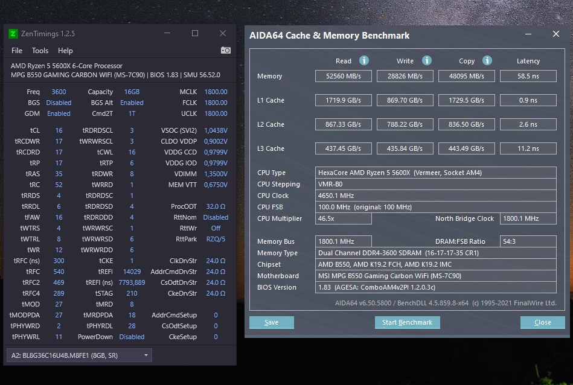Click the PowerDown value Disabled
This screenshot has width=573, height=385.
click(x=132, y=337)
